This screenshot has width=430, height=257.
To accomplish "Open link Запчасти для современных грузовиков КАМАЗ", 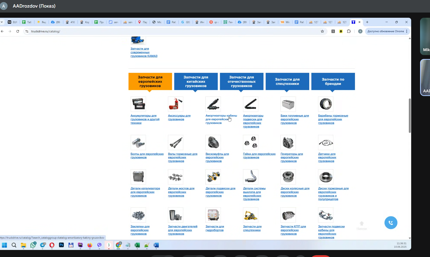I will (x=144, y=52).
